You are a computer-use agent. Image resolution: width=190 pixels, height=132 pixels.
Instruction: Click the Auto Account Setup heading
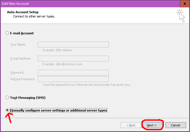(x=23, y=12)
